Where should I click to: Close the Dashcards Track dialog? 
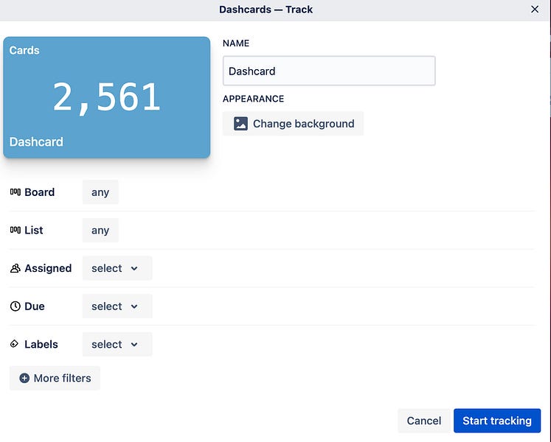coord(535,10)
